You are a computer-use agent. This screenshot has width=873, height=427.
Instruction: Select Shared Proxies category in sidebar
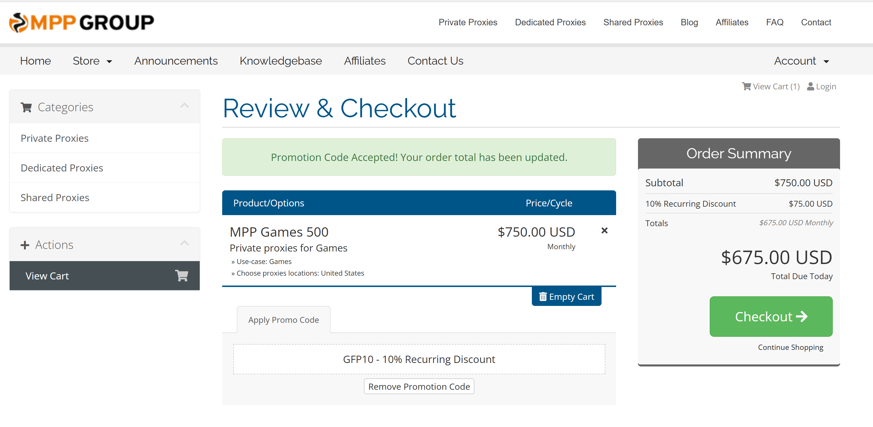[104, 198]
